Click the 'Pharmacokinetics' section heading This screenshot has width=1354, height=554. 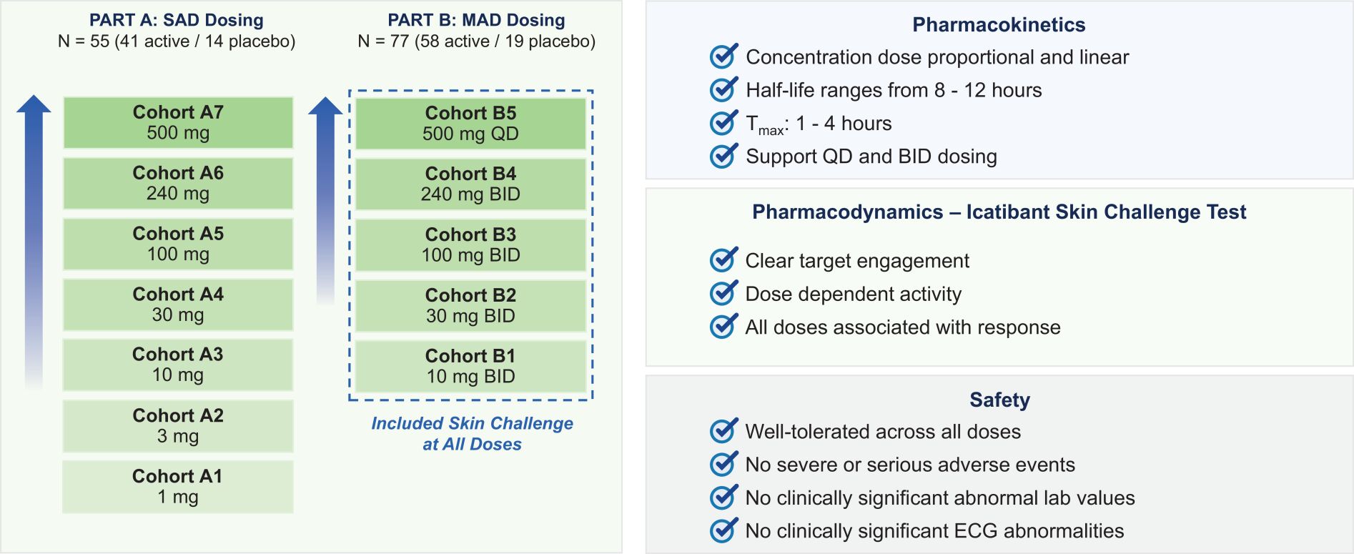(999, 25)
